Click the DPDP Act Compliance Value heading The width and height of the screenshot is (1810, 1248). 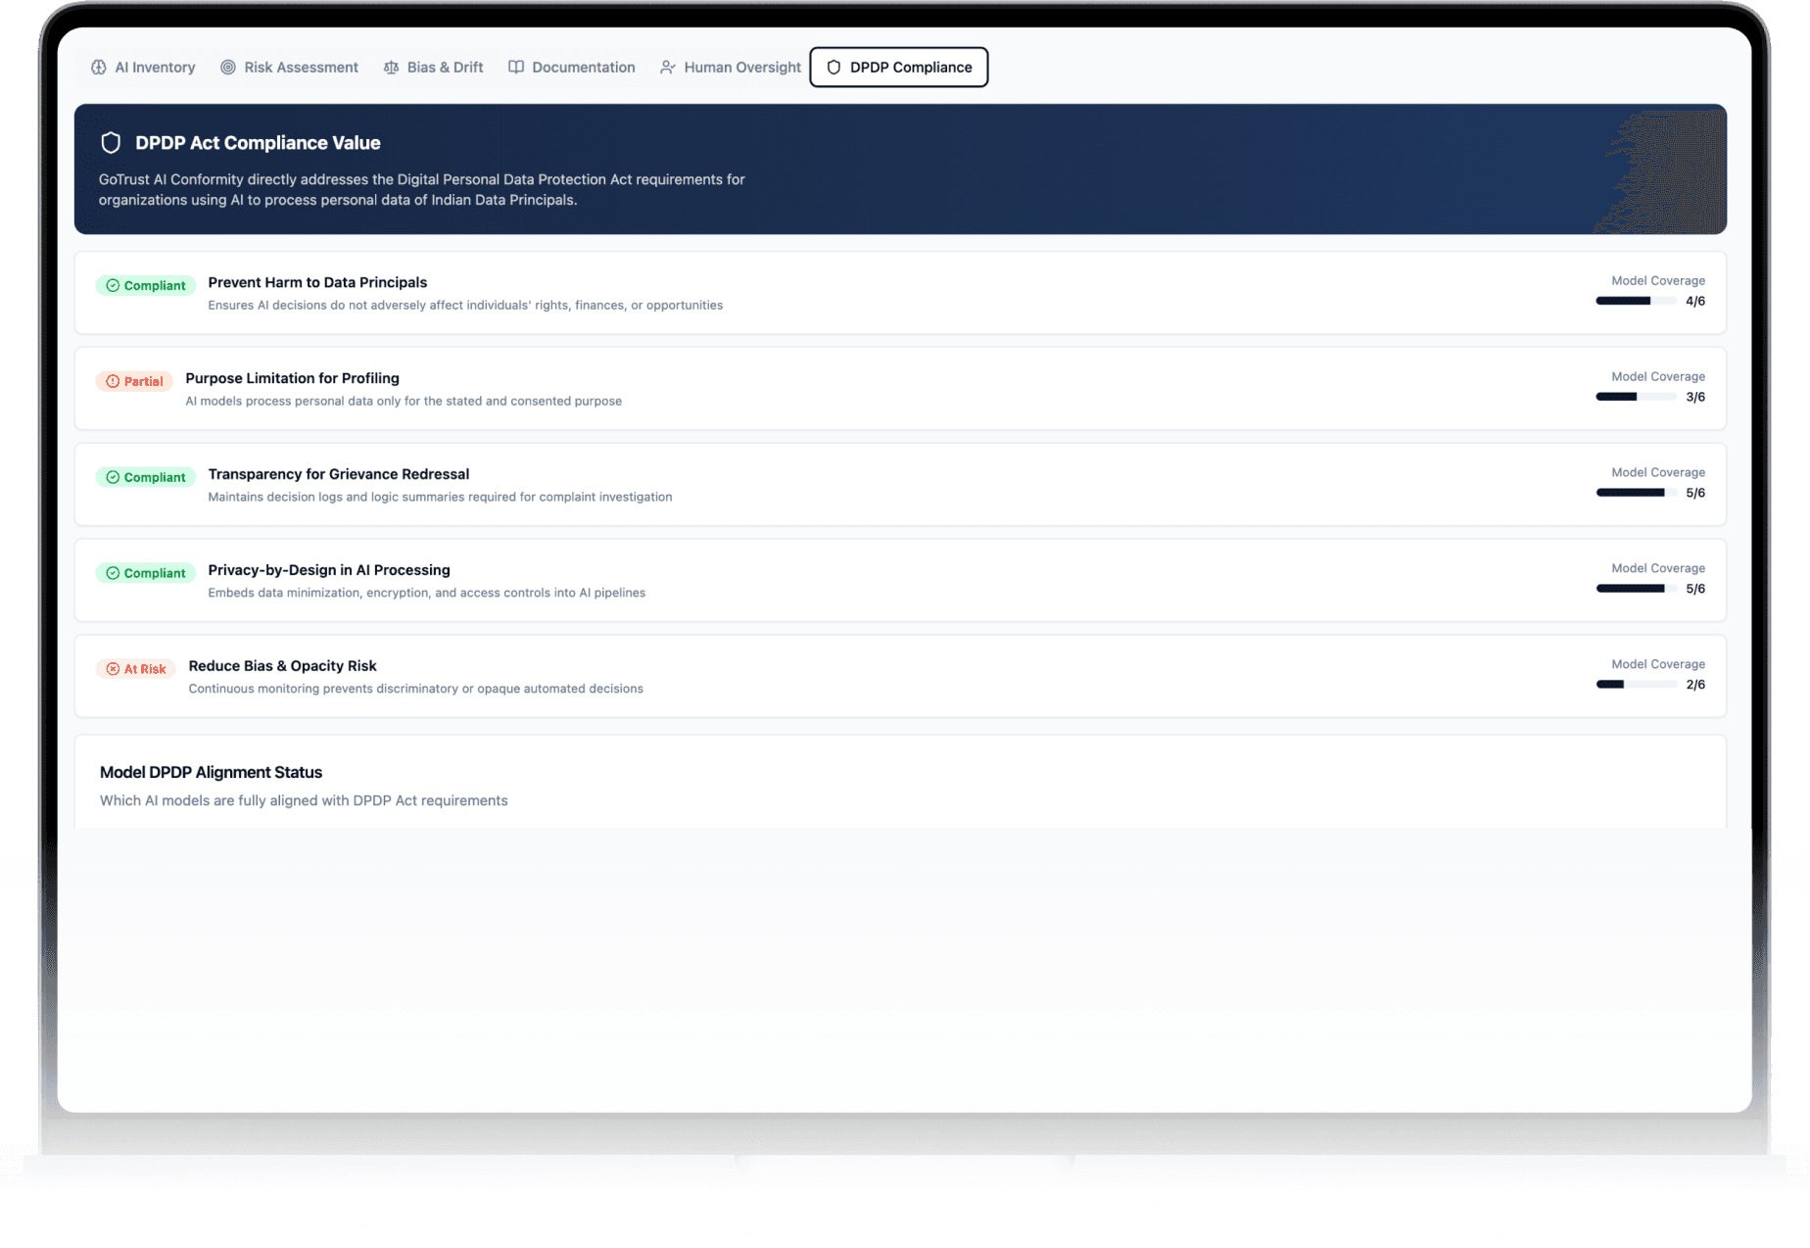258,143
